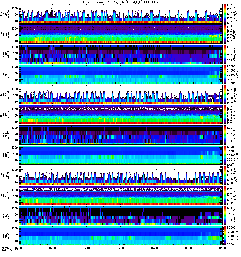Viewport: 241px width, 257px height.
Task: Click the 100 y-axis tick of thd scm3 panel
Action: (x=15, y=116)
